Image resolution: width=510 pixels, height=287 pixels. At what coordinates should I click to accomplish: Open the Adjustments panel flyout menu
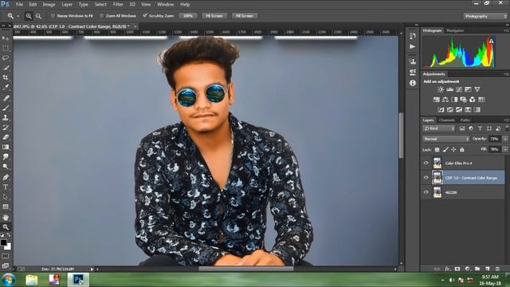507,74
